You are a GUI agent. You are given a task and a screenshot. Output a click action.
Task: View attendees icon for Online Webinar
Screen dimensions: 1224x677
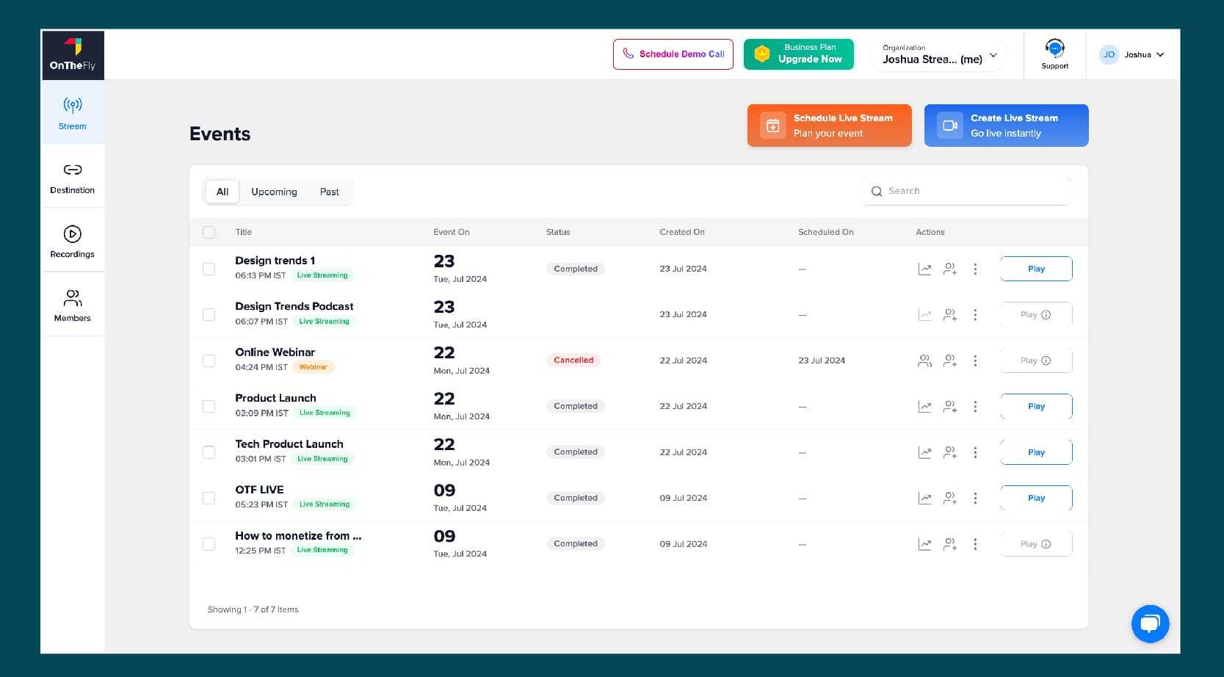pos(924,361)
